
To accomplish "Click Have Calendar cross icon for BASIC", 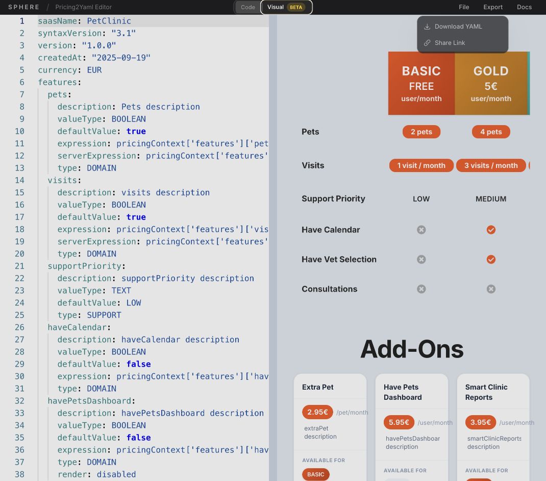I will tap(421, 230).
